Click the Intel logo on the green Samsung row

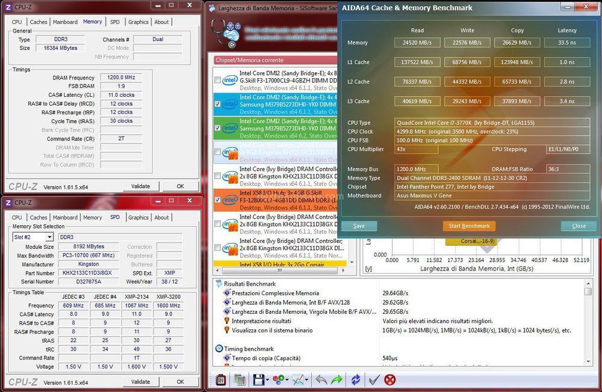point(230,127)
